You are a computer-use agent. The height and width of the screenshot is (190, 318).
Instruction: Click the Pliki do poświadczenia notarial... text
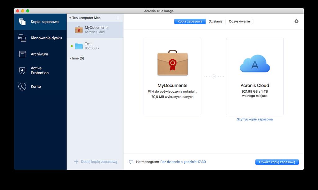pyautogui.click(x=172, y=91)
